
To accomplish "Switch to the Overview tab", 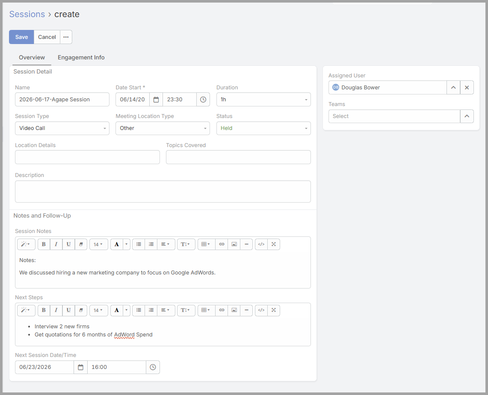I will pyautogui.click(x=32, y=58).
